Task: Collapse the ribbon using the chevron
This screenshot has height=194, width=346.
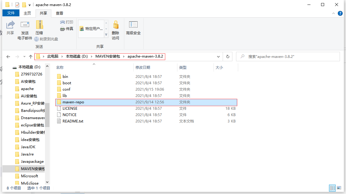Action: tap(334, 13)
